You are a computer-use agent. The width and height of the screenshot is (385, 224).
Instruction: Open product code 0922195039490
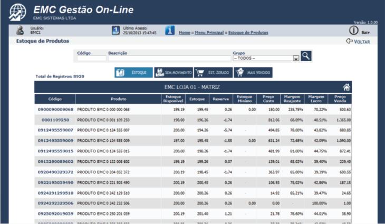tap(55, 183)
